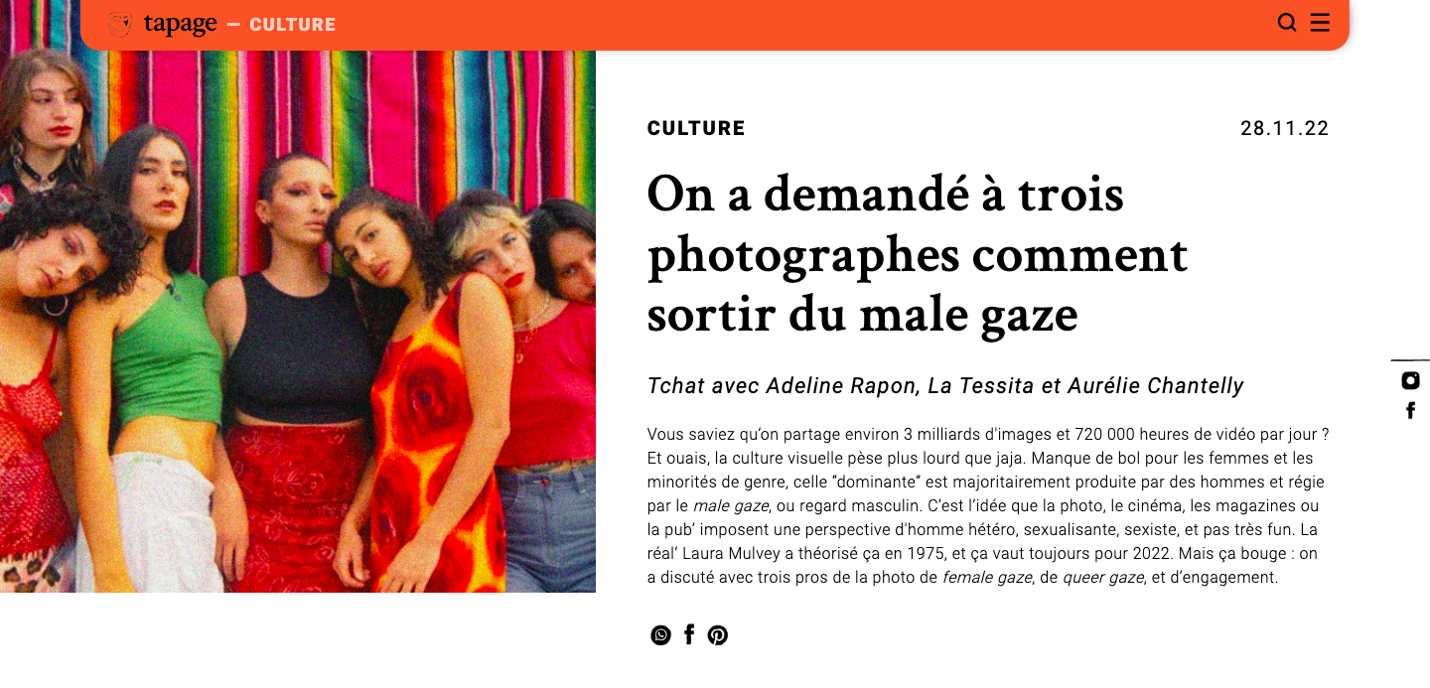Viewport: 1430px width, 688px height.
Task: Open the hero photo of six women
Action: pos(298,322)
